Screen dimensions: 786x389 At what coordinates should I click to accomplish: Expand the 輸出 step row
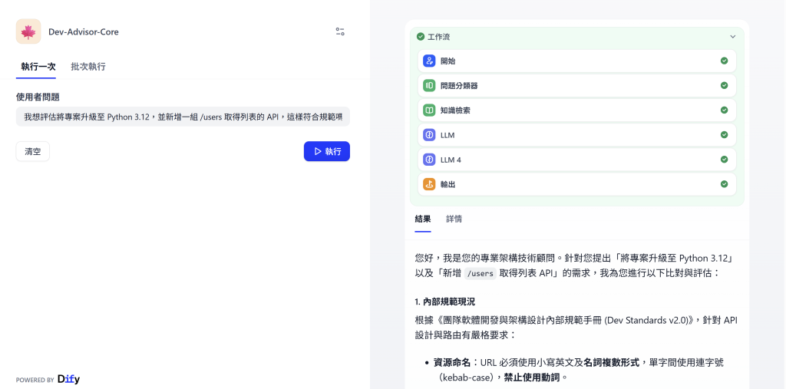[577, 184]
